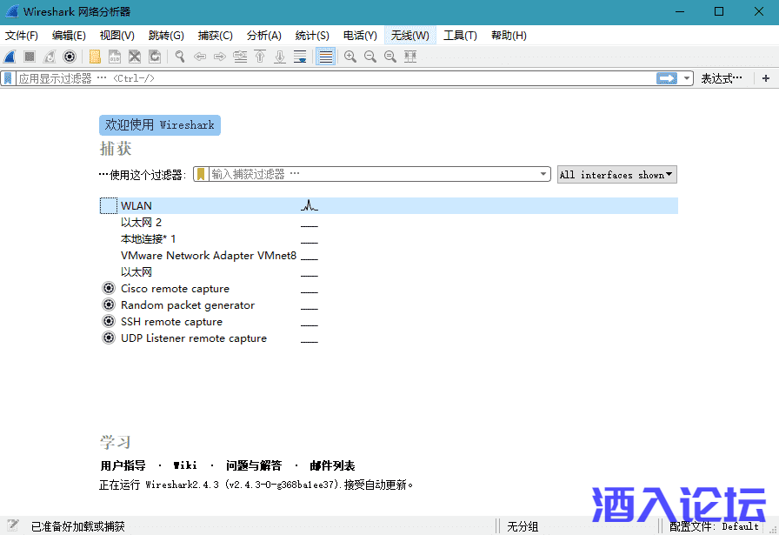Image resolution: width=779 pixels, height=535 pixels.
Task: Open the 电话(Y) menu
Action: 360,36
